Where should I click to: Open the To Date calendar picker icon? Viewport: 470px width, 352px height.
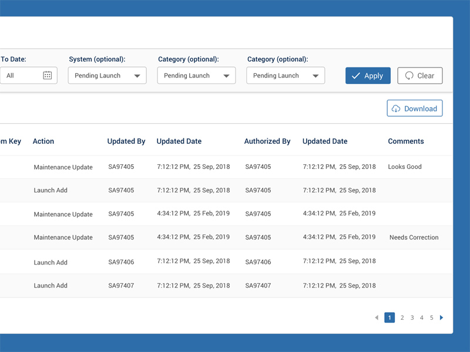click(48, 76)
